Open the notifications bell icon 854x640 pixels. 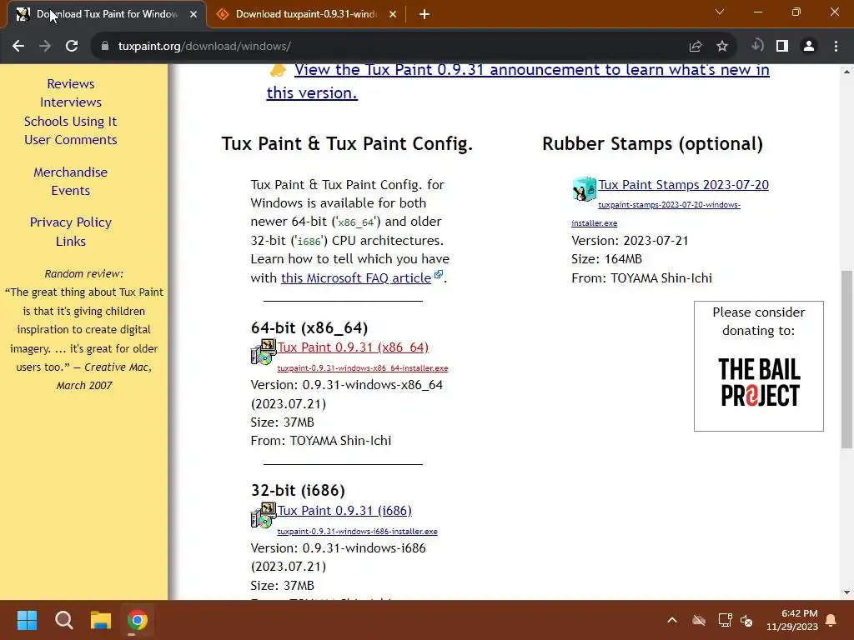point(831,620)
